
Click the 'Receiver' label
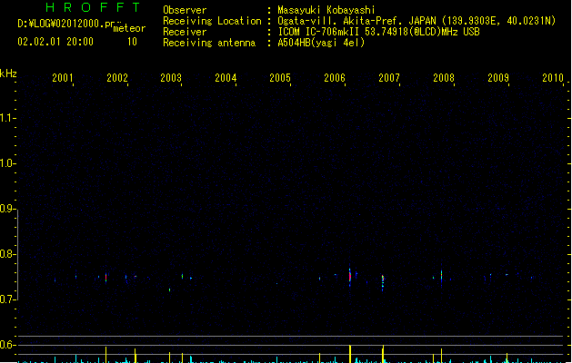(185, 32)
